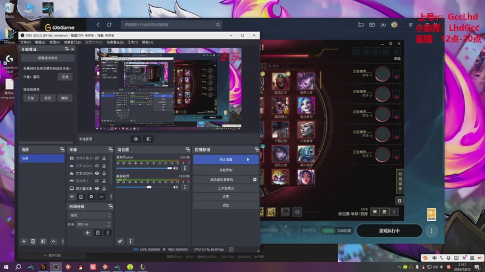Add a transition with the plus icon
The width and height of the screenshot is (485, 272).
87,233
